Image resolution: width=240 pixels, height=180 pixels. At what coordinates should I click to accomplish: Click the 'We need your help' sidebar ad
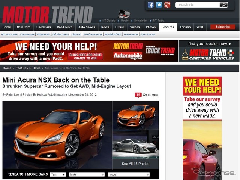point(202,128)
